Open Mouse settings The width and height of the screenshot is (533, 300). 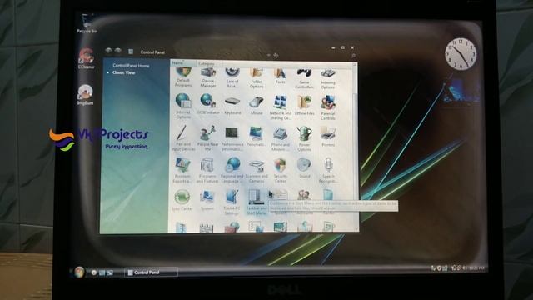click(x=257, y=106)
